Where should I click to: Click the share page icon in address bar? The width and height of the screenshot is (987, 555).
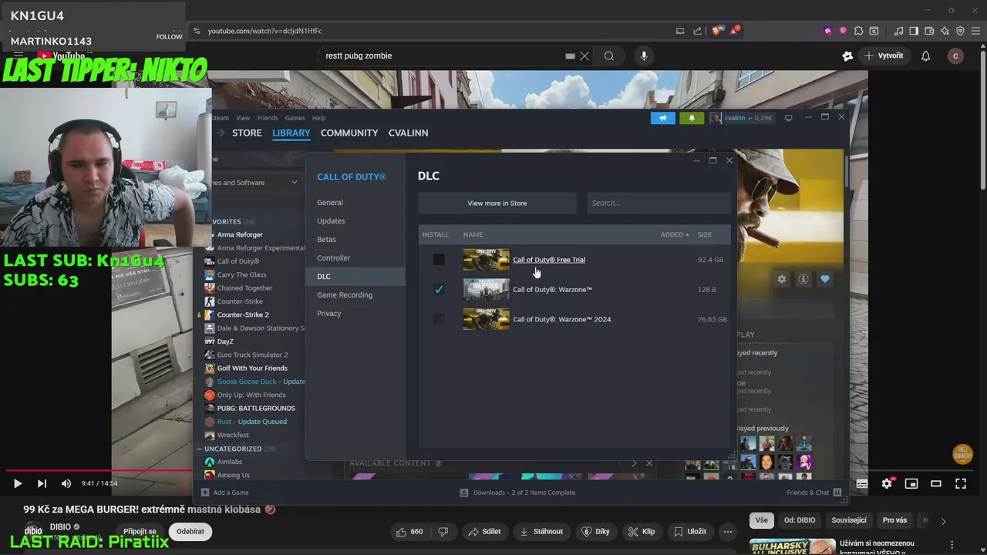point(698,31)
